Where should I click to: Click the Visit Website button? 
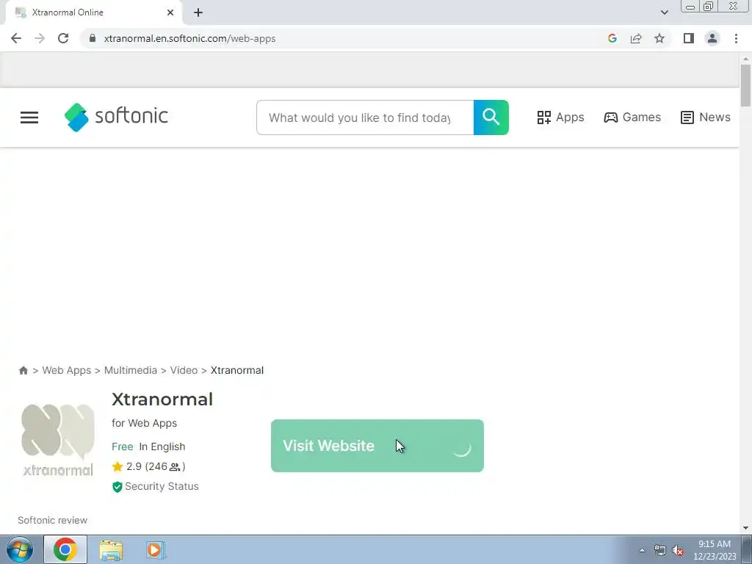click(377, 446)
